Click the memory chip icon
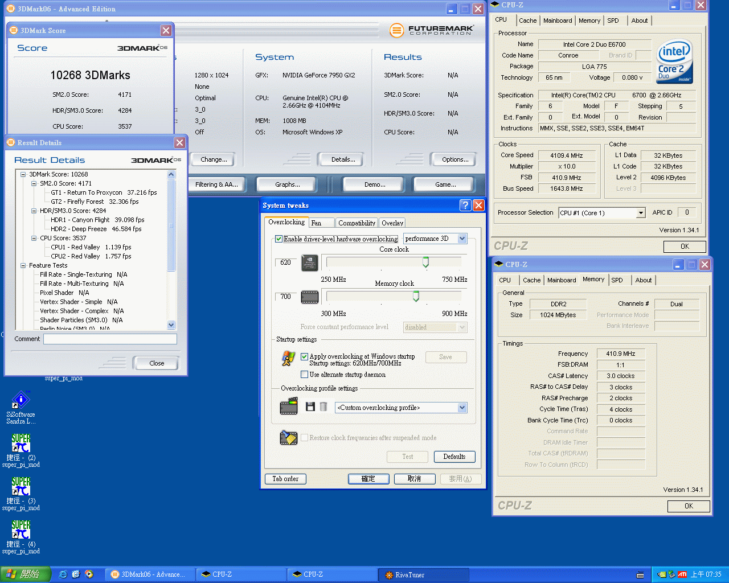This screenshot has height=583, width=729. 309,297
